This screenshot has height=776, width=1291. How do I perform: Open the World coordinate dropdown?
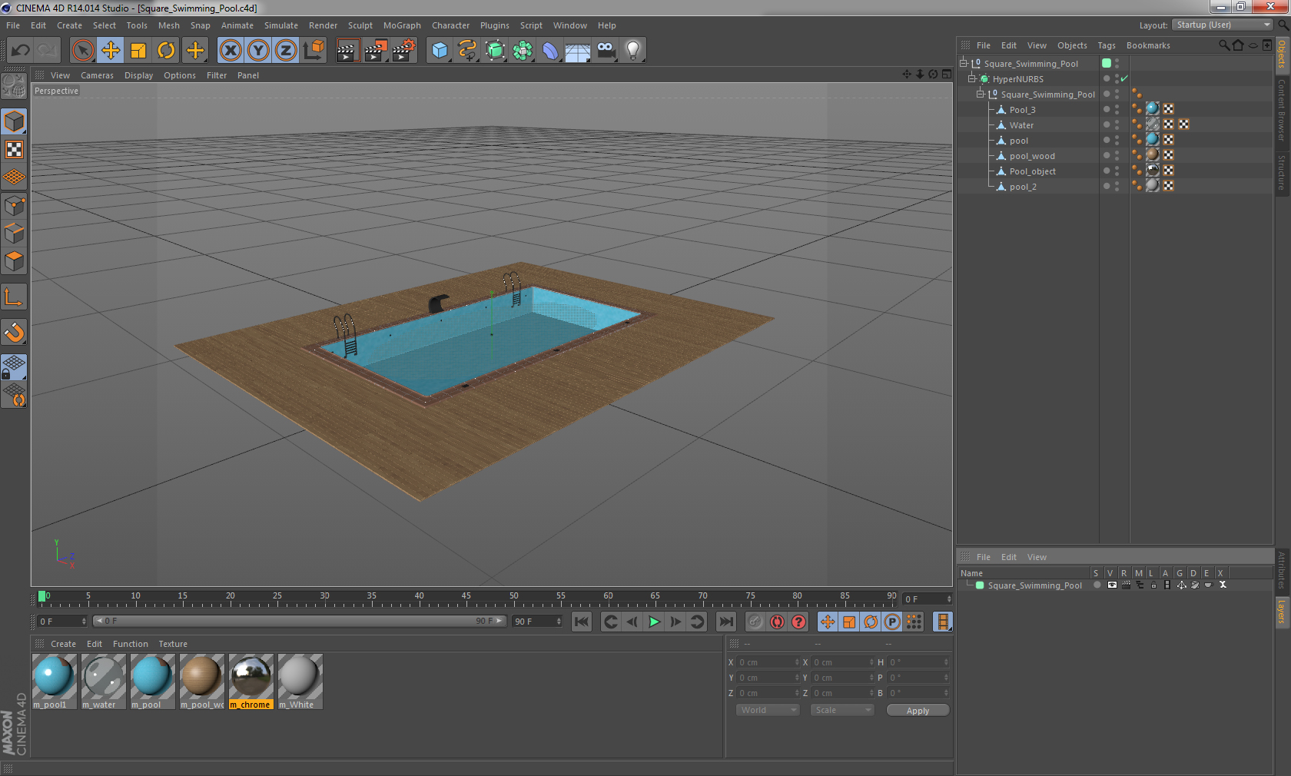click(768, 710)
